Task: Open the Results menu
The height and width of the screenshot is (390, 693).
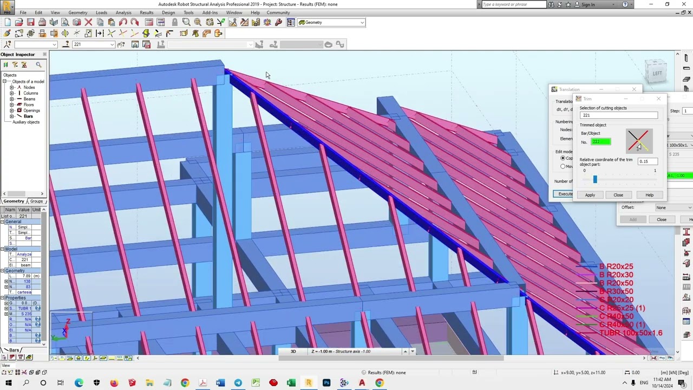Action: tap(146, 12)
